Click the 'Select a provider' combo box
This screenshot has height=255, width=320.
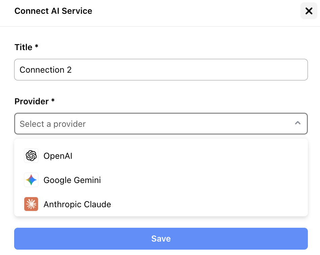(x=161, y=124)
